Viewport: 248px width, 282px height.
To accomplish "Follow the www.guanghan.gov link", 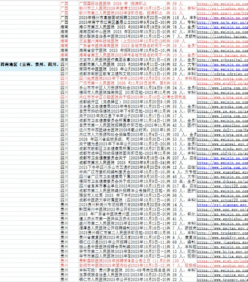I will pos(222,172).
